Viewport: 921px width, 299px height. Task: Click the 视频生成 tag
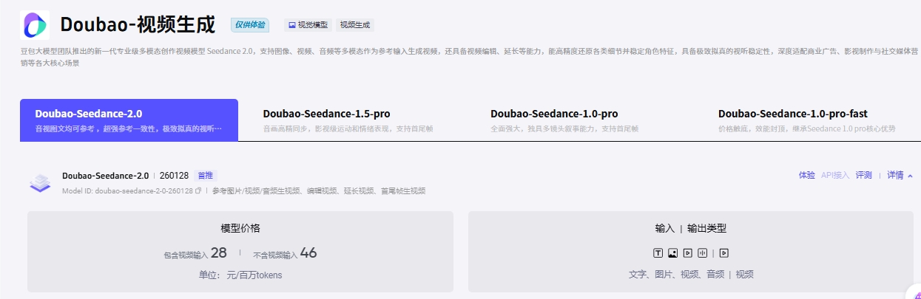point(355,25)
